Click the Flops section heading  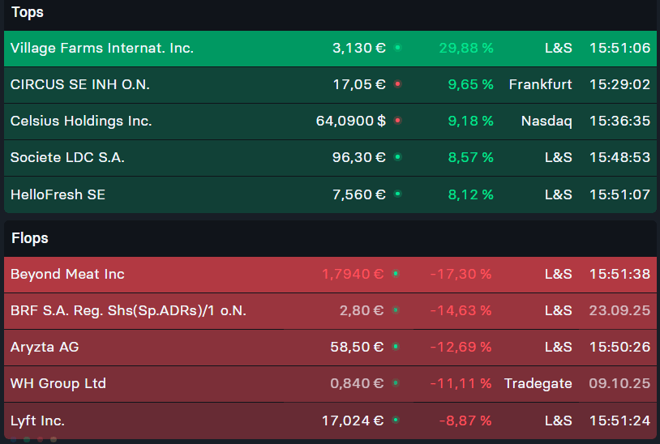(29, 238)
